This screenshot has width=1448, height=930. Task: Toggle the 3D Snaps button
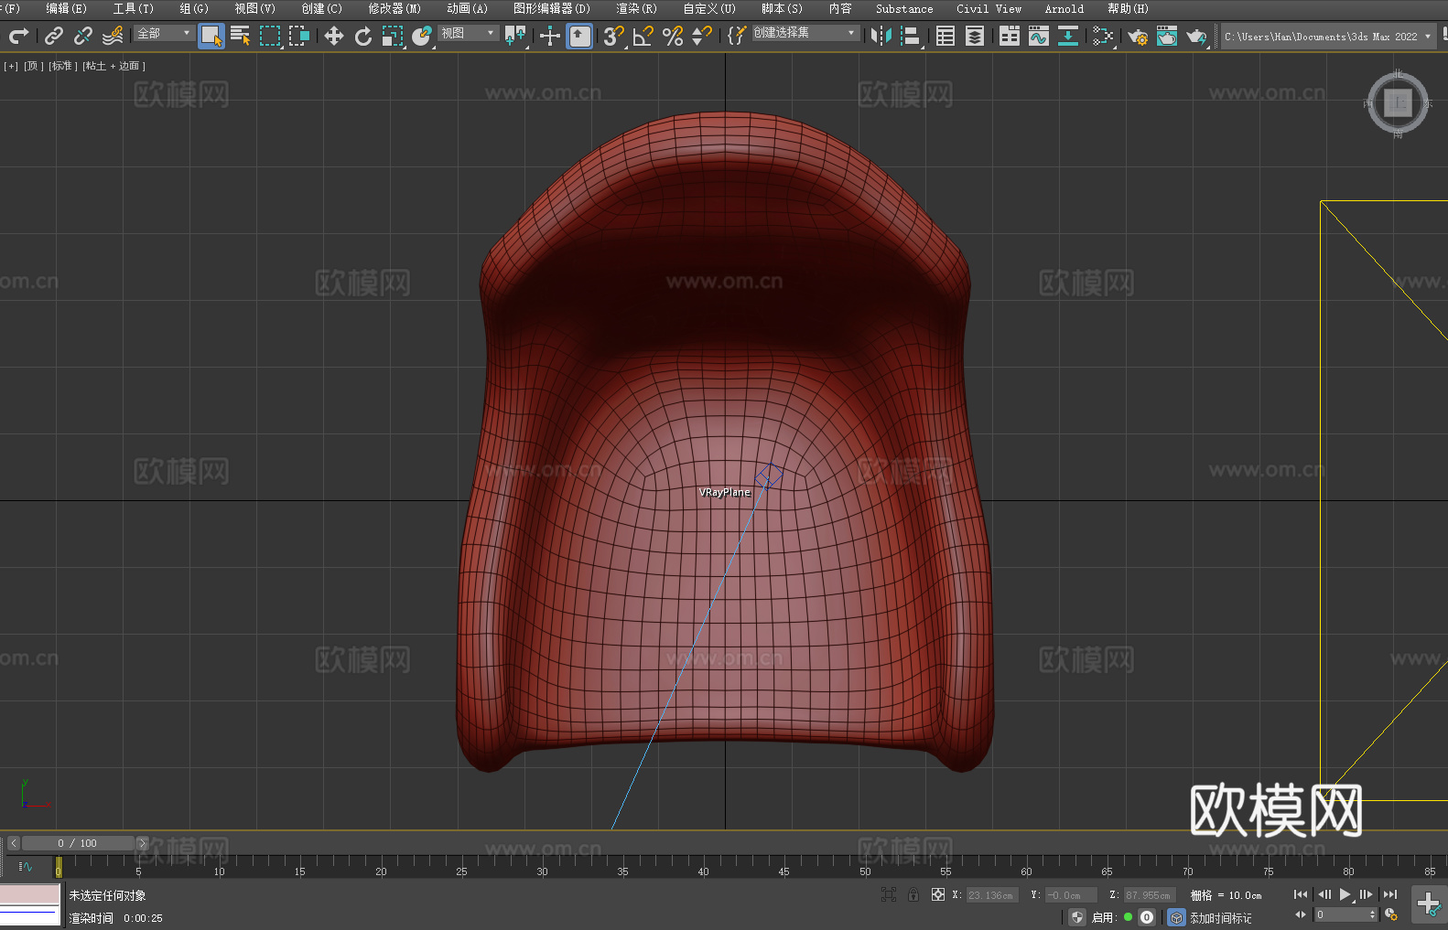pyautogui.click(x=613, y=36)
